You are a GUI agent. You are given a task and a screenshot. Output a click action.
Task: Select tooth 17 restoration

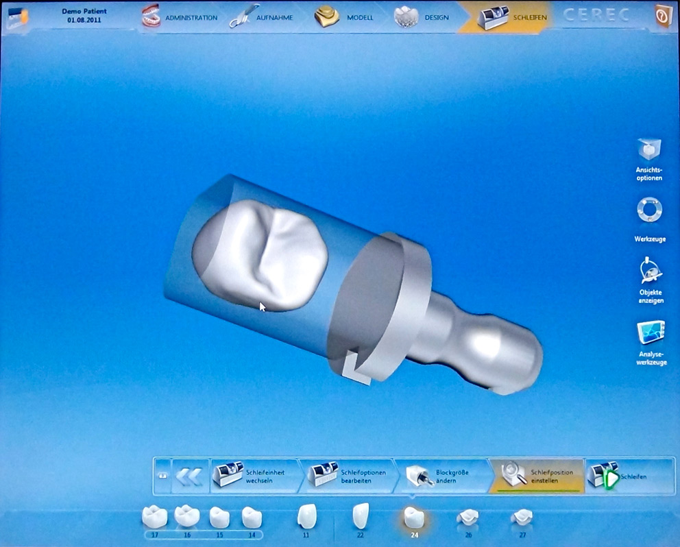click(x=155, y=519)
